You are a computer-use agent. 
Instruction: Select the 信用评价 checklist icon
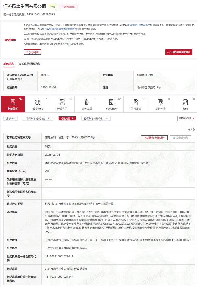click(136, 102)
